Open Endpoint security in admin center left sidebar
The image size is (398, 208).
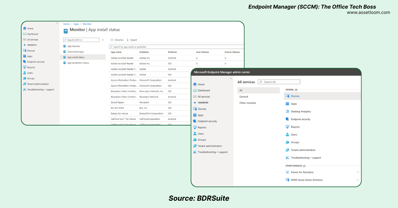(205, 121)
